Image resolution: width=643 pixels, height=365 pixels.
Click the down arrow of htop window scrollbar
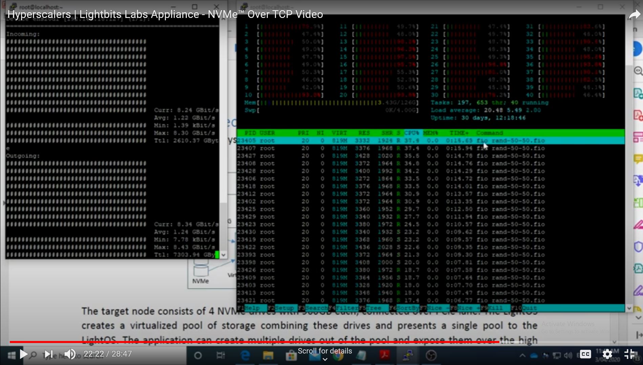pyautogui.click(x=629, y=308)
